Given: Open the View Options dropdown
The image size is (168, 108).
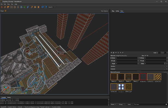Looking at the screenshot, I should pyautogui.click(x=104, y=11).
